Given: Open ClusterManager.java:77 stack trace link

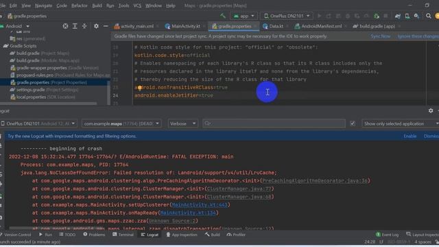Looking at the screenshot, I should (239, 189).
